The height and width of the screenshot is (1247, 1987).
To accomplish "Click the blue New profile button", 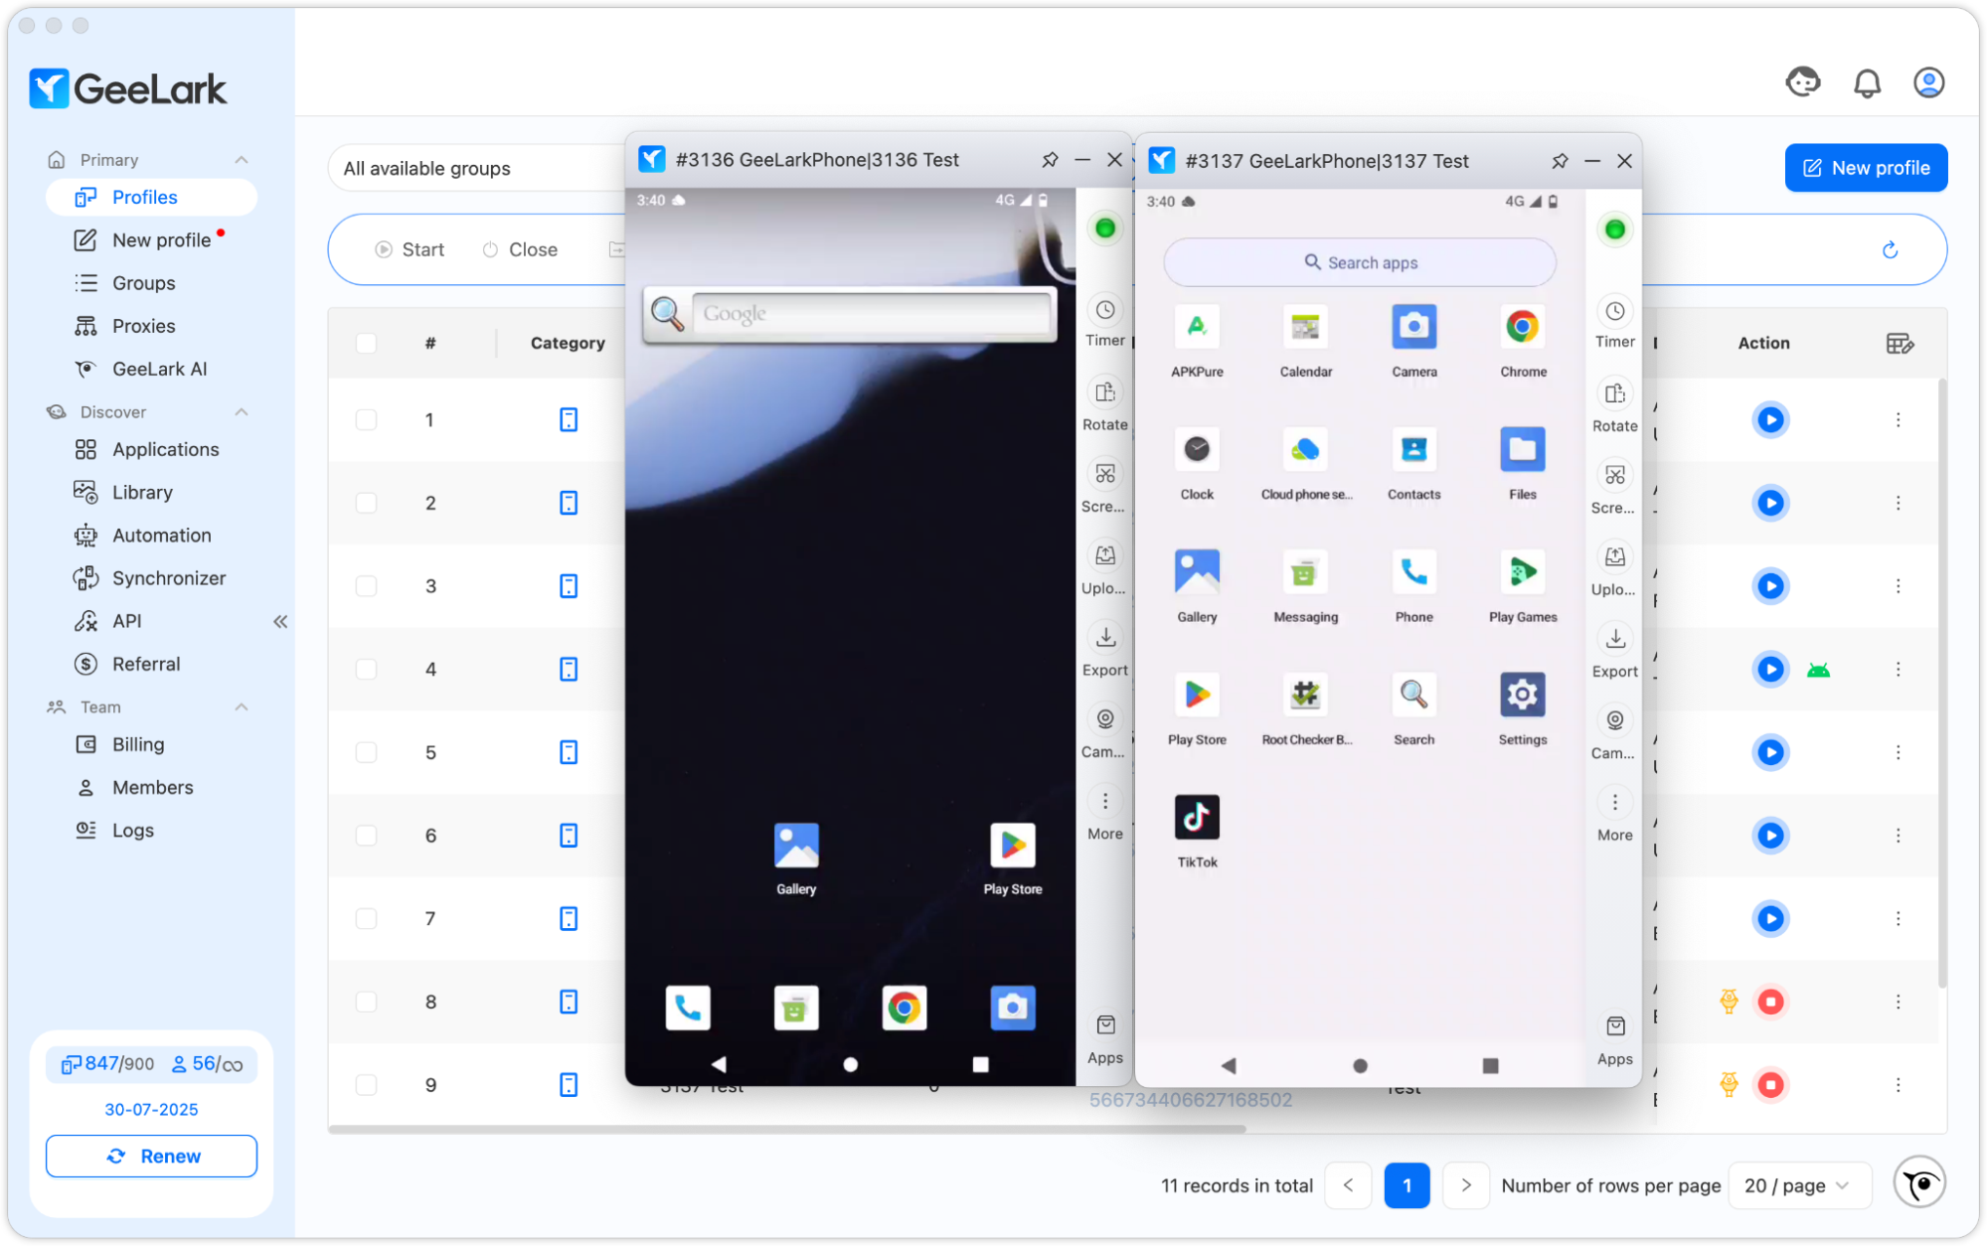I will click(x=1865, y=168).
